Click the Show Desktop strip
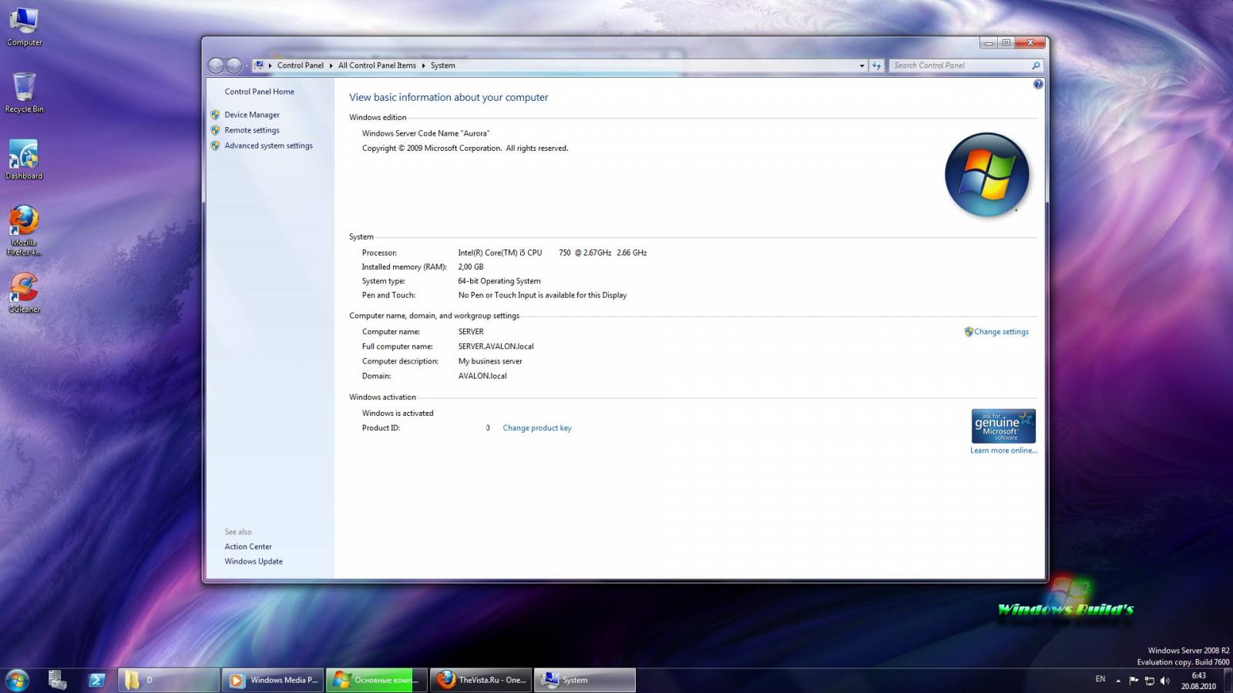Viewport: 1233px width, 693px height. click(1228, 681)
